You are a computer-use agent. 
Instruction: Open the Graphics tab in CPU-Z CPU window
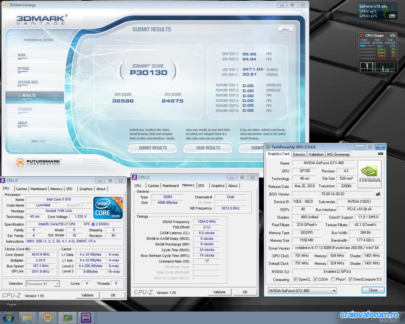(x=86, y=189)
